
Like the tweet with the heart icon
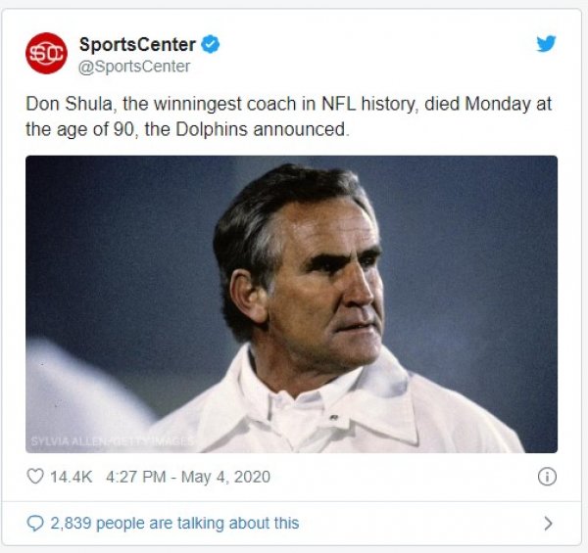(x=35, y=477)
